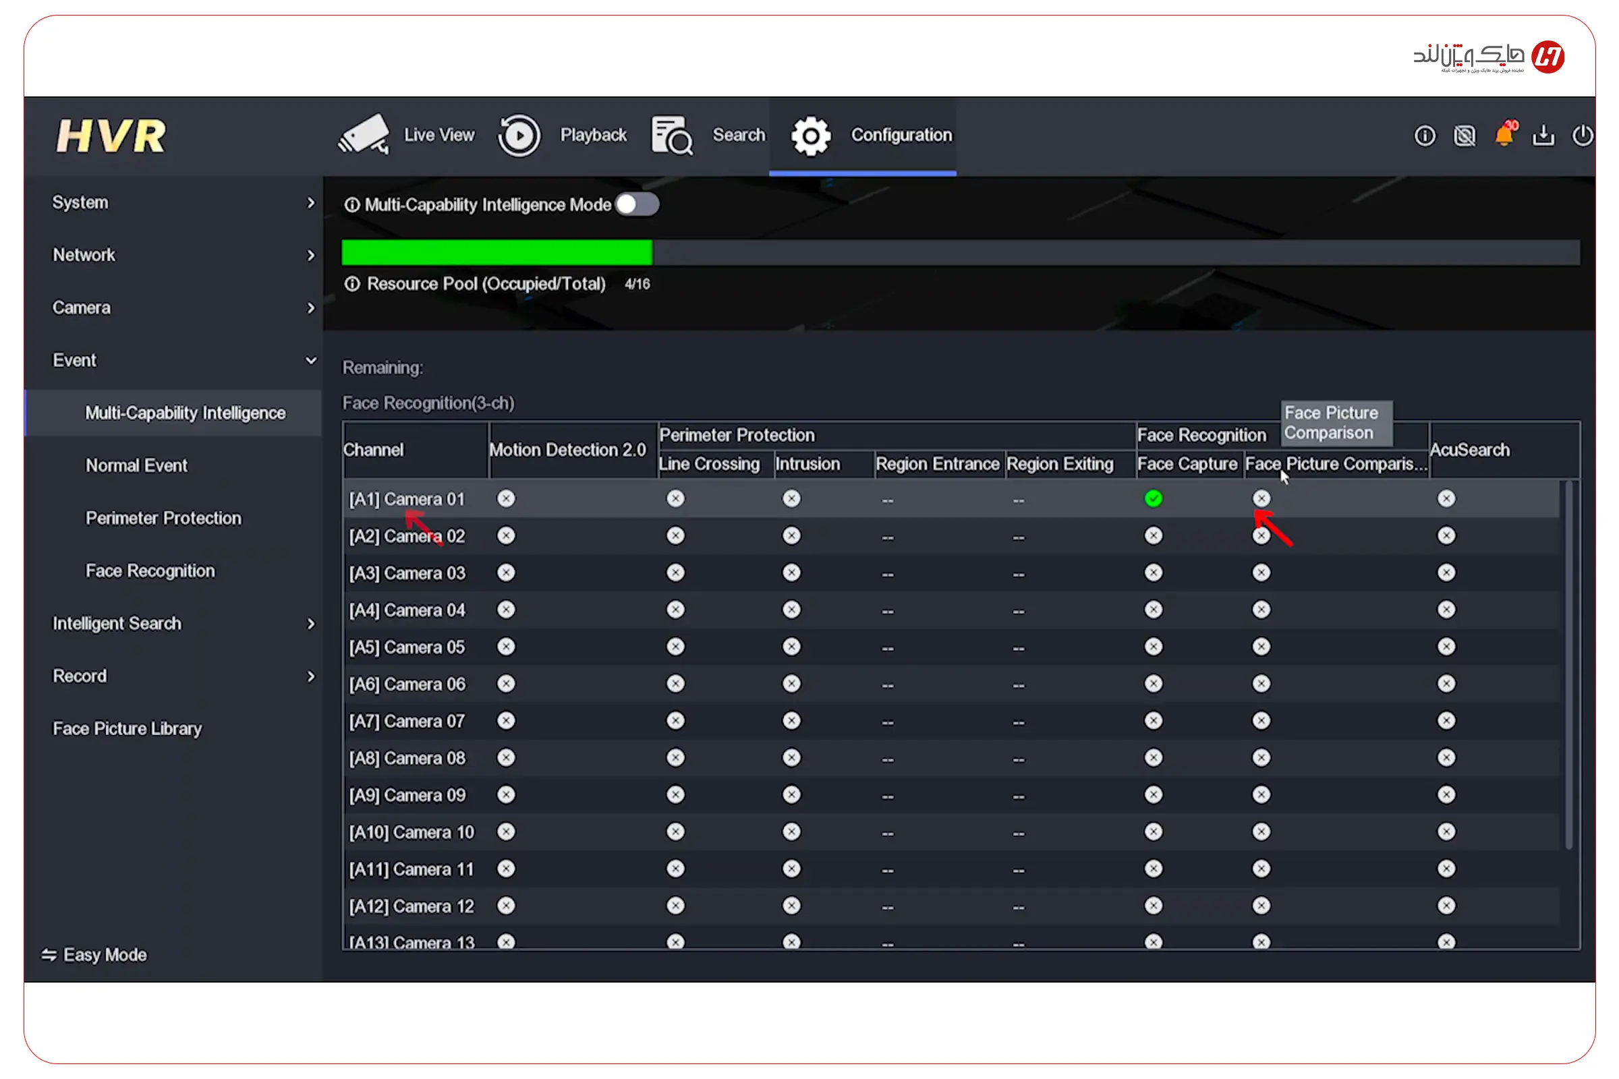Toggle Multi-Capability Intelligence Mode switch

637,204
